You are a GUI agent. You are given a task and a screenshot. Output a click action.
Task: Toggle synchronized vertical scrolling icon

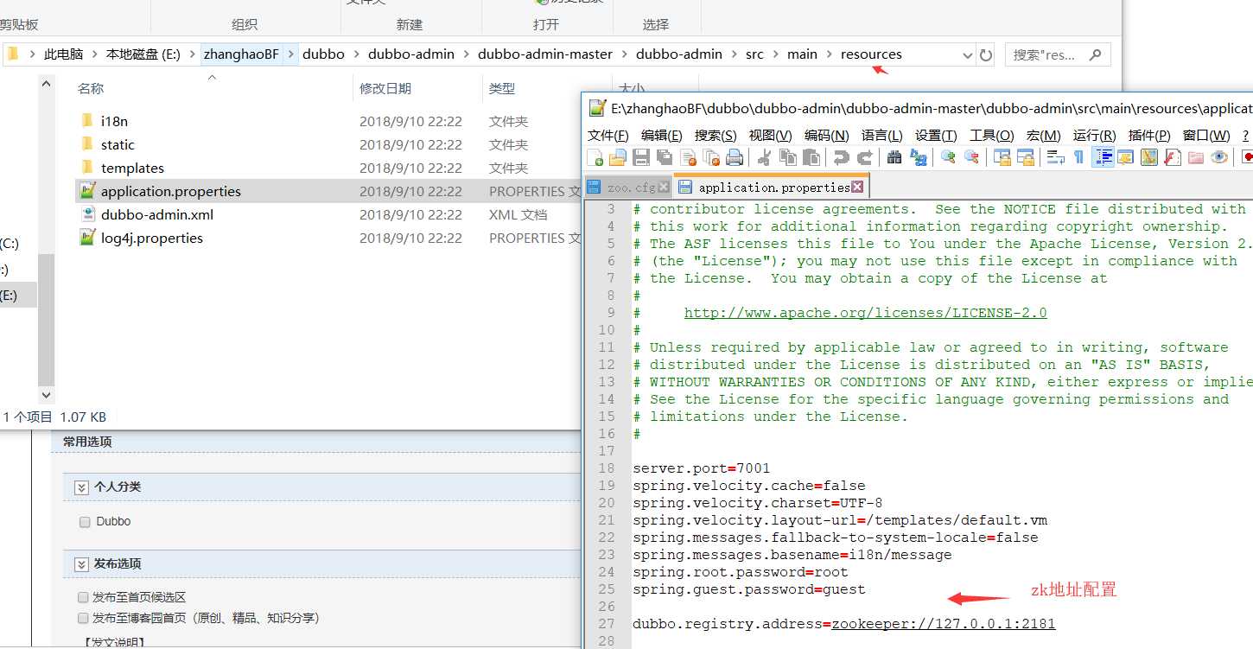pos(1002,157)
